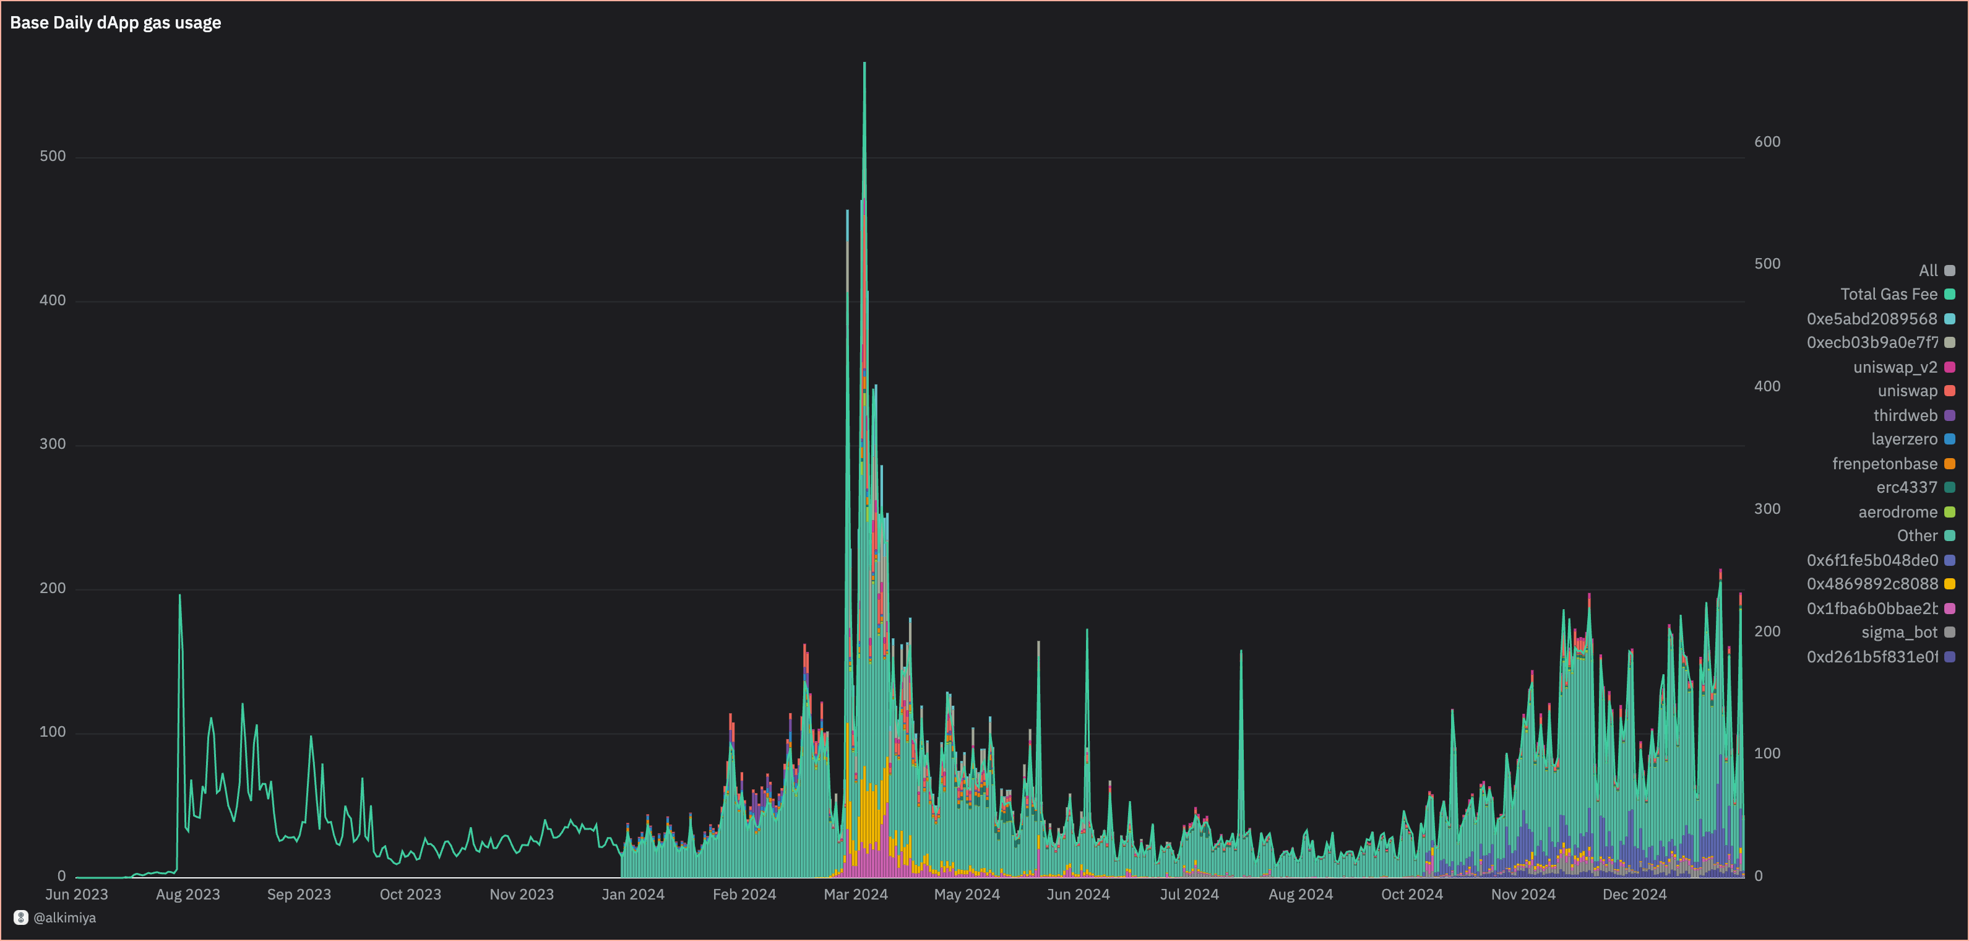Hide the uniswap_v2 series in legend
Viewport: 1969px width, 941px height.
point(1895,367)
